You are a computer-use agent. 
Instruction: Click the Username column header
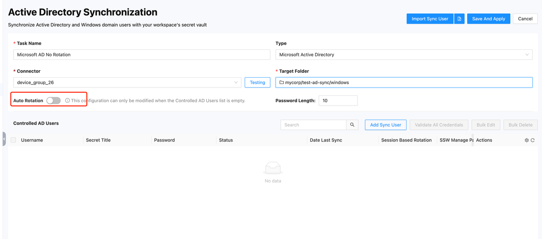pyautogui.click(x=32, y=140)
